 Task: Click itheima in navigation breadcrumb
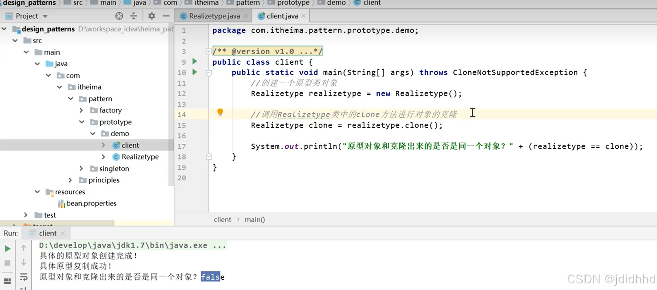pyautogui.click(x=207, y=3)
